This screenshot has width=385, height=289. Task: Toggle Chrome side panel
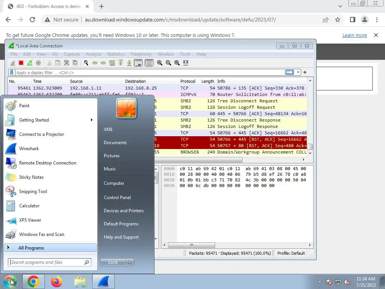353,20
